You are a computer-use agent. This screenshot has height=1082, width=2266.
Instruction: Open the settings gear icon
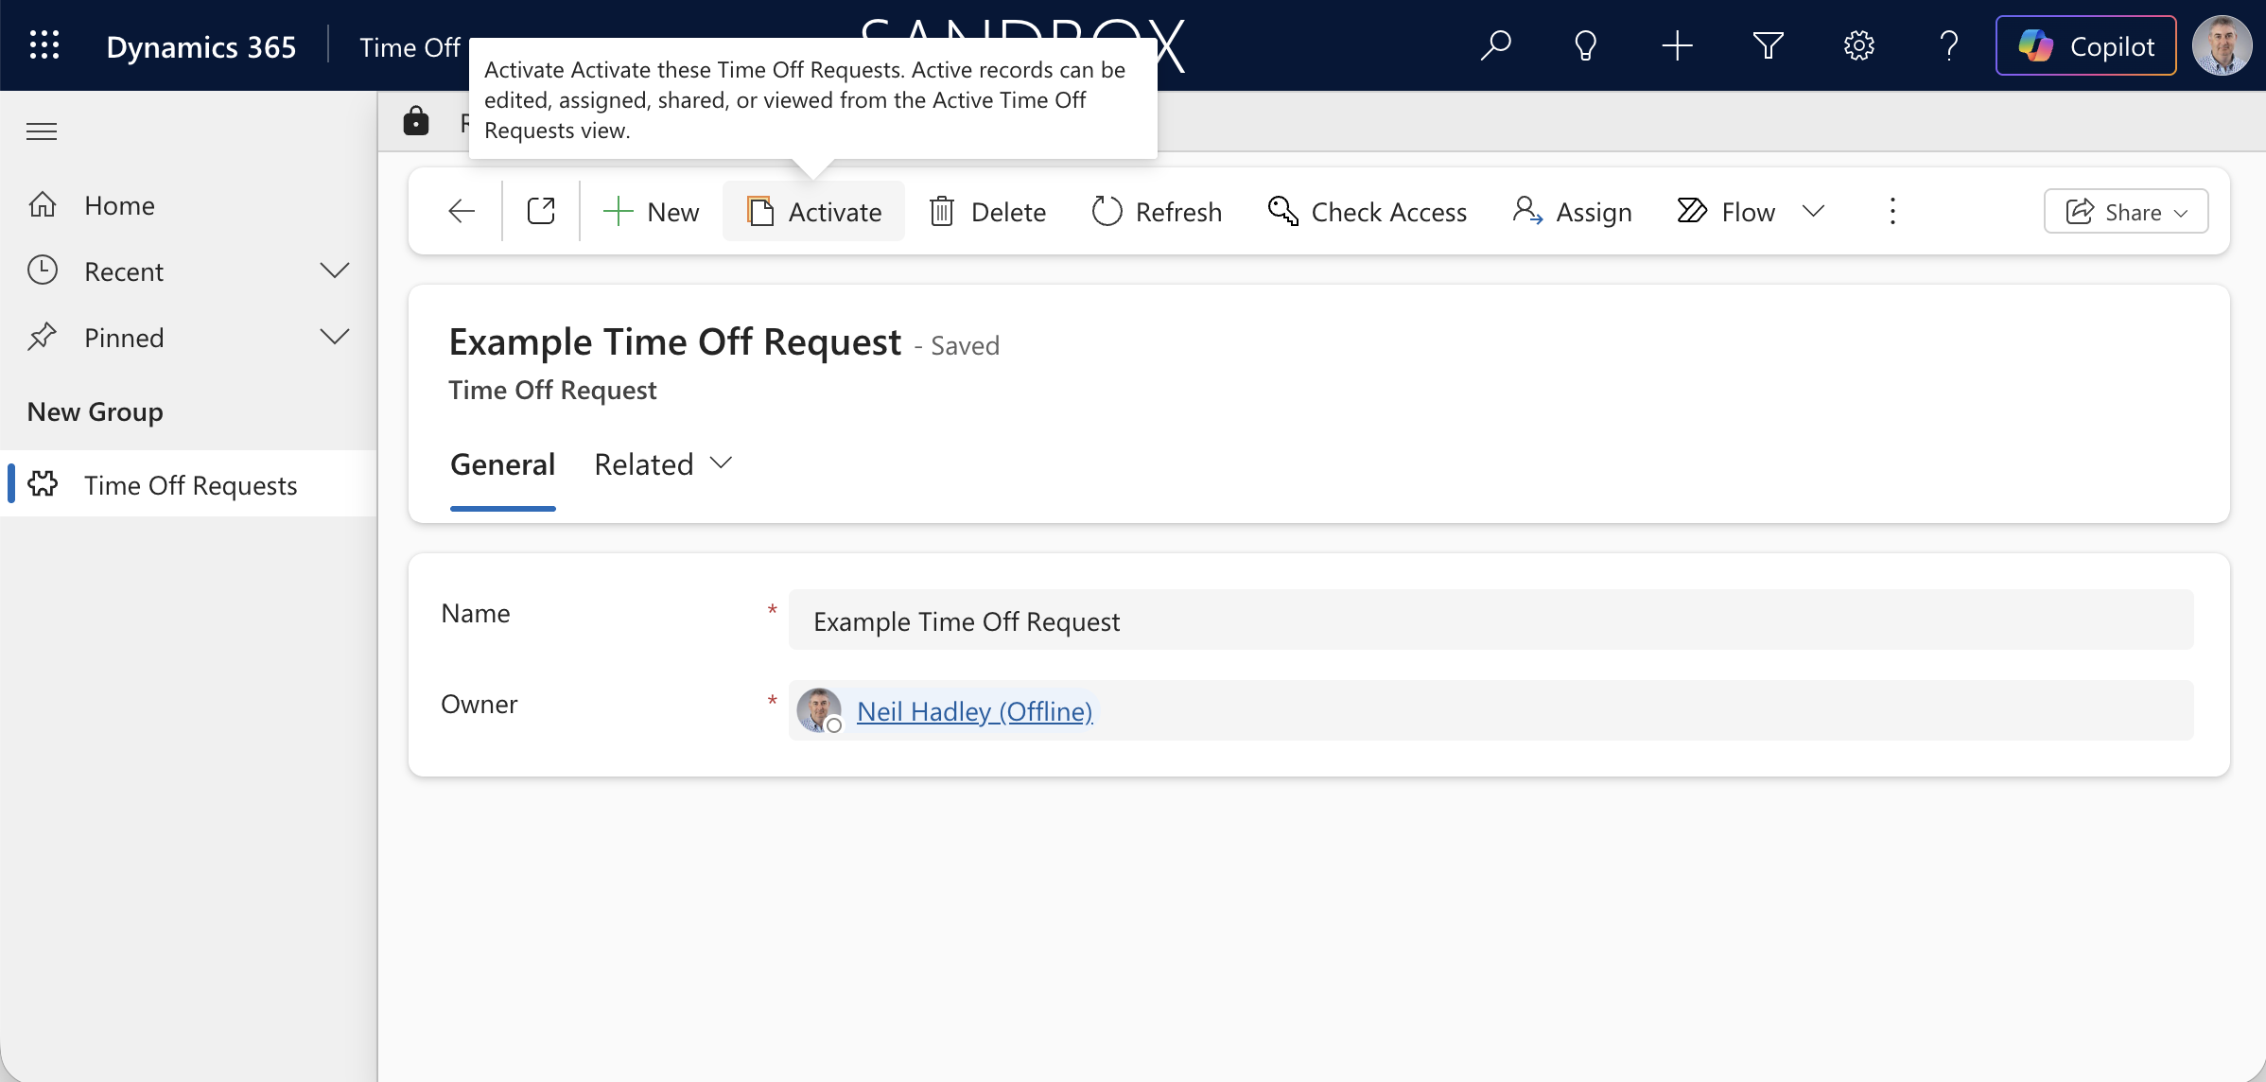click(x=1858, y=45)
